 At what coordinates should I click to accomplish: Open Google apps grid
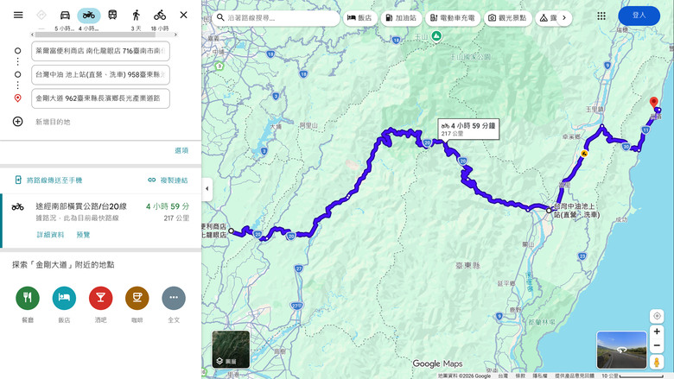601,16
